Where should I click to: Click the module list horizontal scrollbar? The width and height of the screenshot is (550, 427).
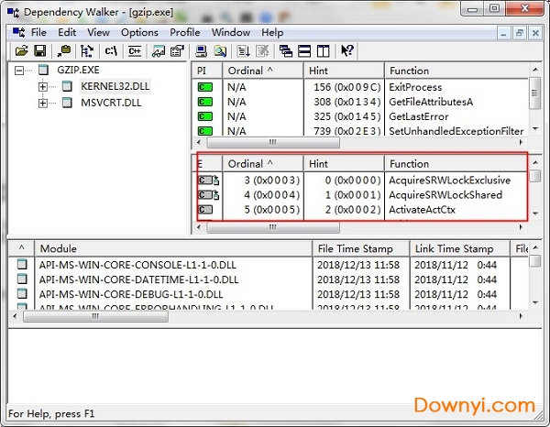tap(275, 316)
